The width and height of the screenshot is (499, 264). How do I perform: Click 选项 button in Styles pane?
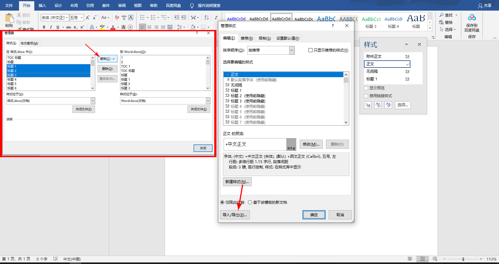403,105
